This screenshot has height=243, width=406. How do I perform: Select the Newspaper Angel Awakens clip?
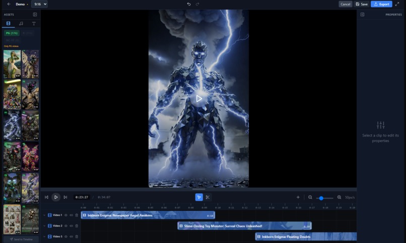pyautogui.click(x=148, y=215)
